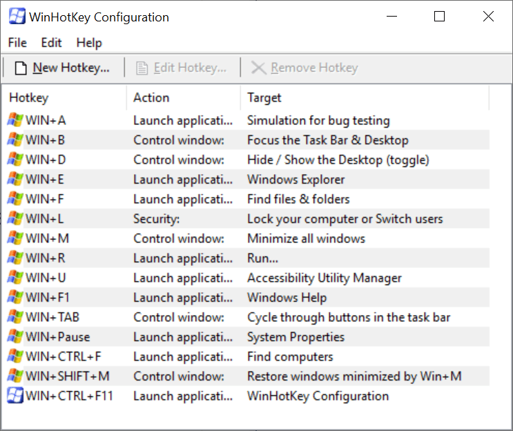Select the 'System Properties' target

296,337
